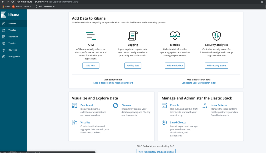The image size is (266, 153).
Task: Open Connect to your Elasticsearch index link
Action: point(199,83)
